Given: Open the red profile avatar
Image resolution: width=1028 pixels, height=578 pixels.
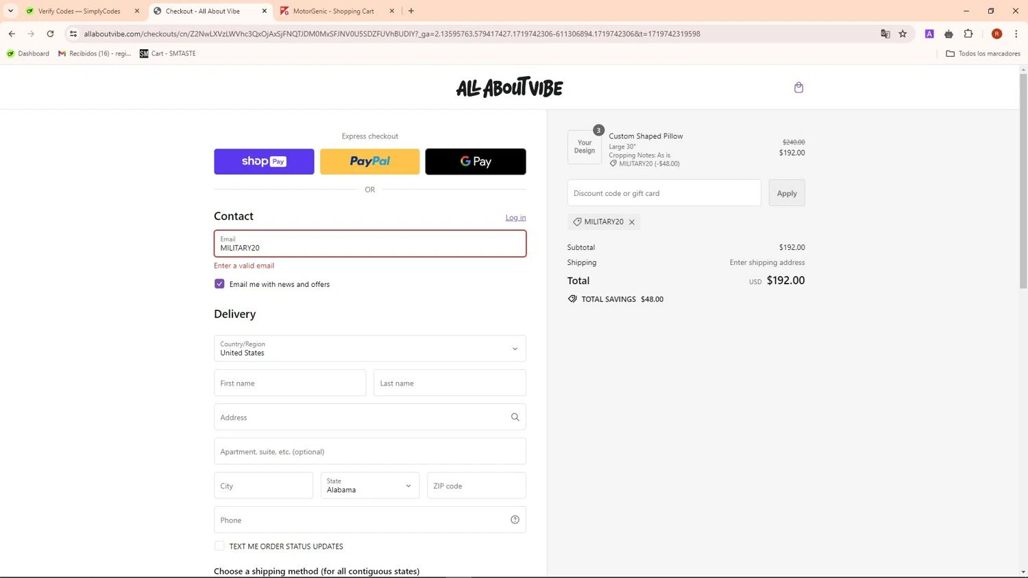Looking at the screenshot, I should point(996,34).
